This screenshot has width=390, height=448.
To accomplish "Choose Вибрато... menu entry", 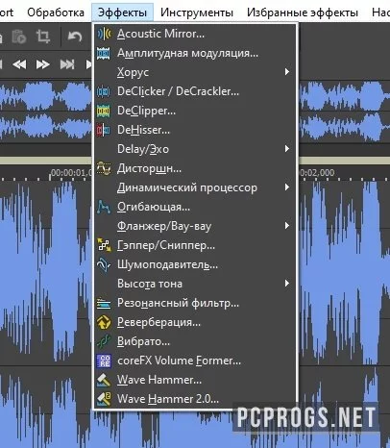I will tap(195, 341).
